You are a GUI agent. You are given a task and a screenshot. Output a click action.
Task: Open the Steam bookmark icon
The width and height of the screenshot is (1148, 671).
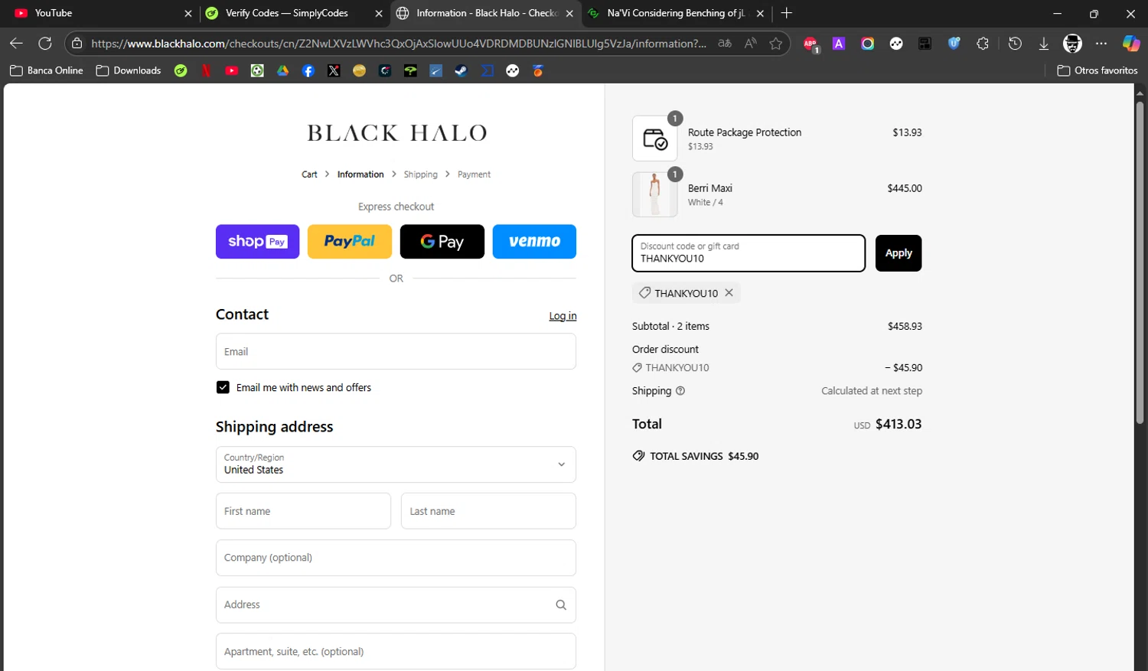[x=461, y=70]
